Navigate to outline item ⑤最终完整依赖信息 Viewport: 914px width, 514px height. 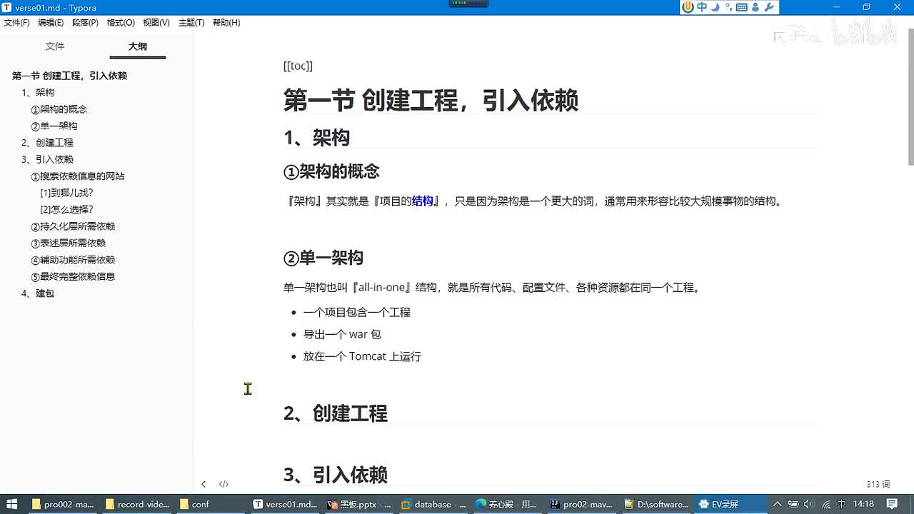(73, 277)
